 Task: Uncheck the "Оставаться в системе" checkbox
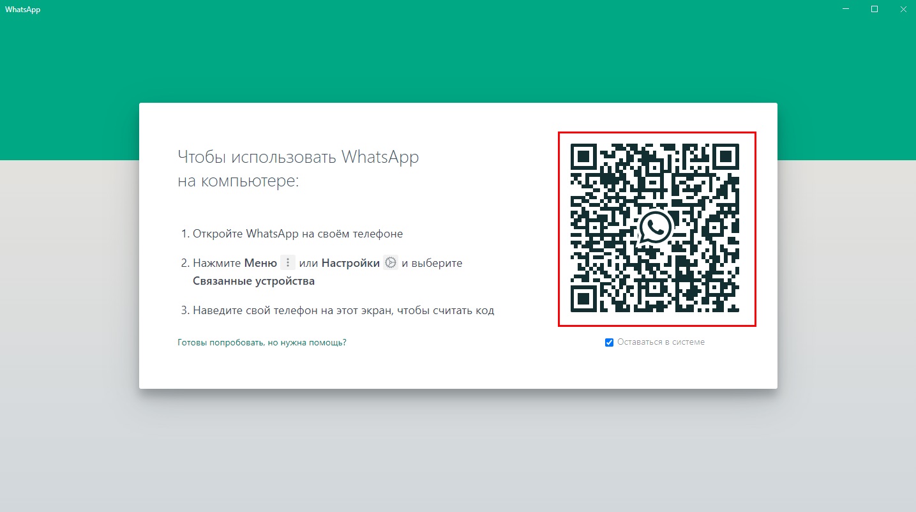tap(609, 343)
